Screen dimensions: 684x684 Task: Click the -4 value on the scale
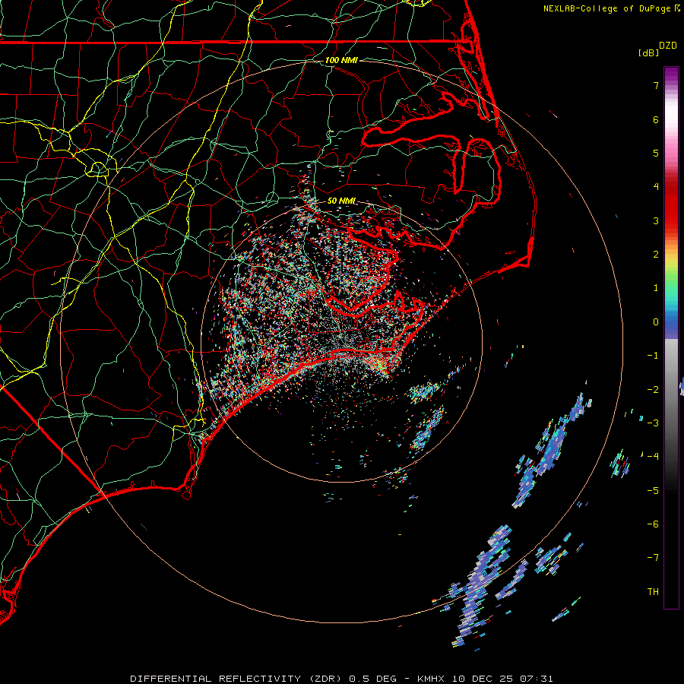[x=653, y=457]
